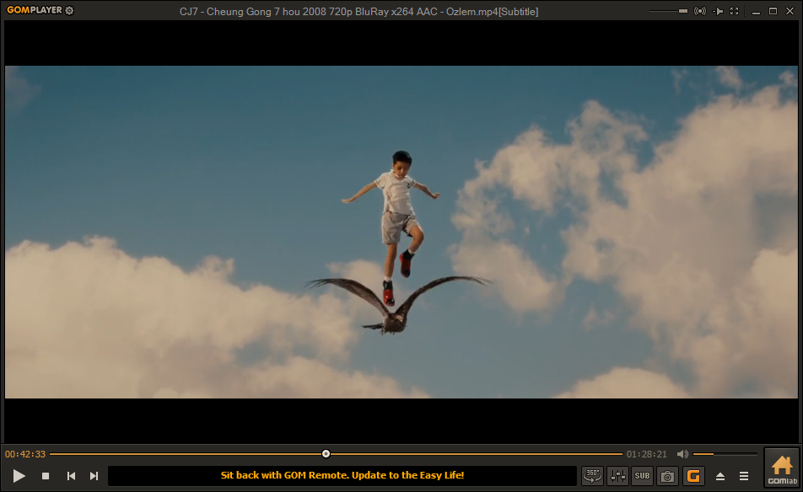This screenshot has width=803, height=492.
Task: Adjust the volume slider bar
Action: [x=725, y=454]
